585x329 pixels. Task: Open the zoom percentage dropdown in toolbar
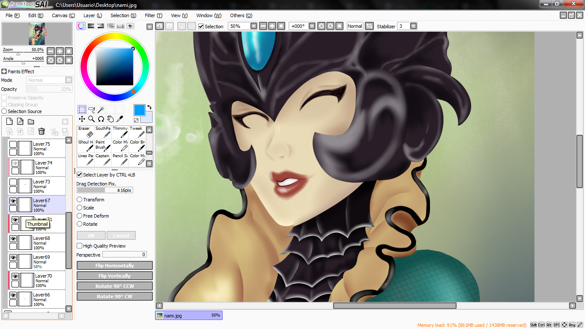pyautogui.click(x=254, y=26)
